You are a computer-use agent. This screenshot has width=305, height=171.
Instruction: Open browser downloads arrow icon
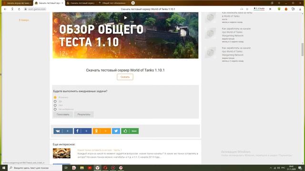click(x=300, y=9)
